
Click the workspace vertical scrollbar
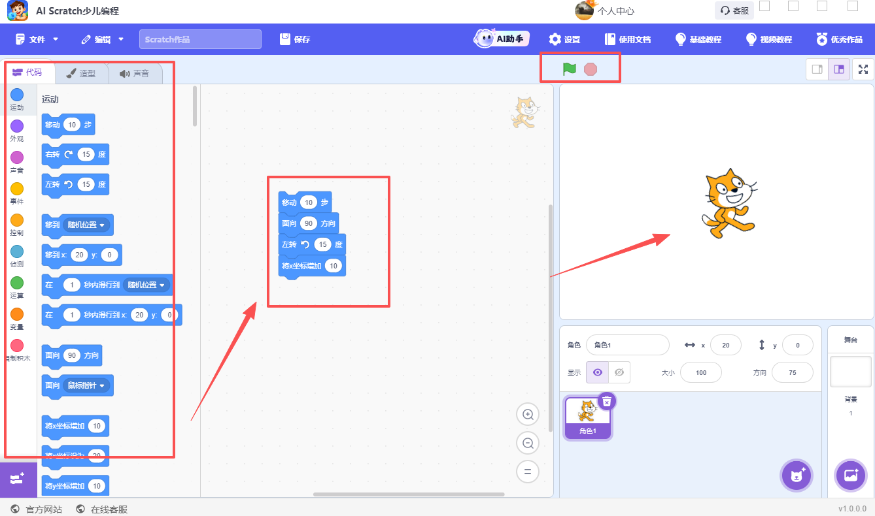[x=550, y=318]
